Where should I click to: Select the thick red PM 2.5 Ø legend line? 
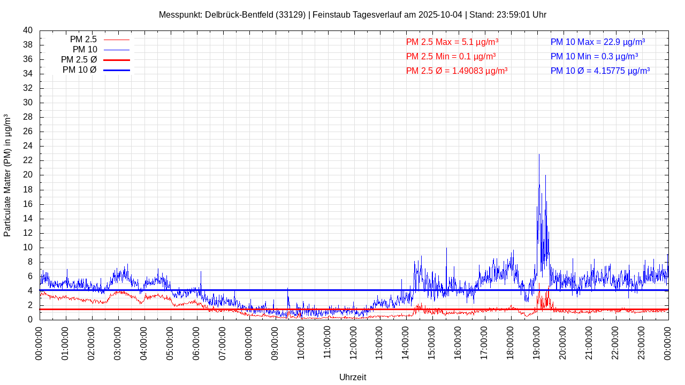click(x=117, y=60)
